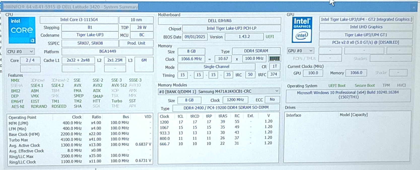Open the CPU #0 selector dropdown
Image resolution: width=420 pixels, height=170 pixels.
click(x=20, y=51)
